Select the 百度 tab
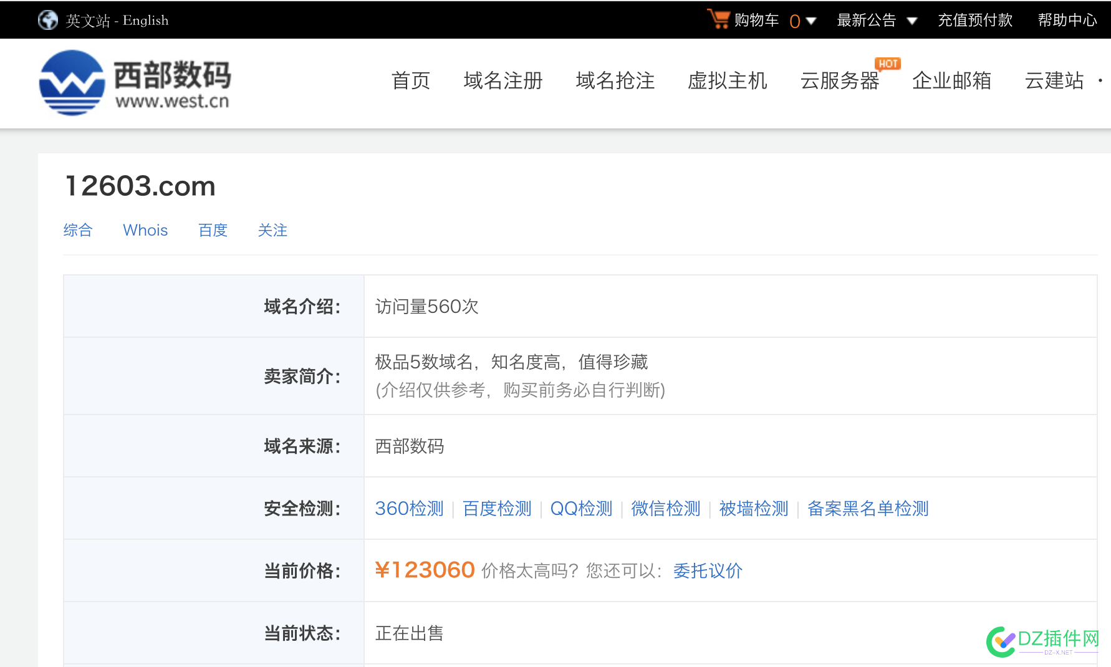The width and height of the screenshot is (1111, 667). (213, 230)
